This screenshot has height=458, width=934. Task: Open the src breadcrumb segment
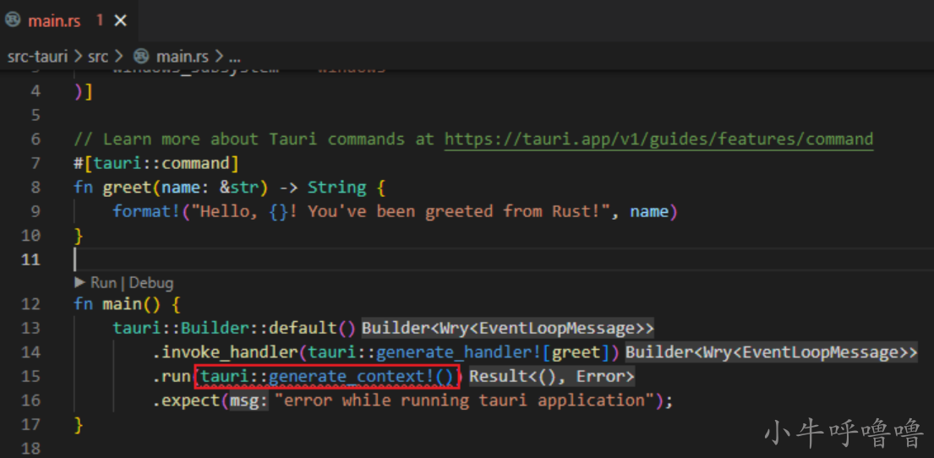(x=98, y=57)
